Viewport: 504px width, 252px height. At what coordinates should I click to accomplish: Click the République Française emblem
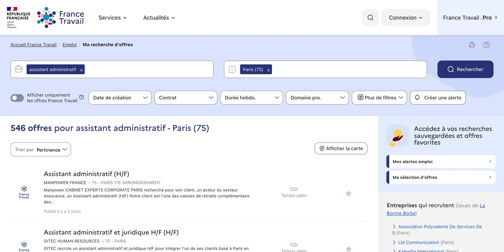[18, 17]
